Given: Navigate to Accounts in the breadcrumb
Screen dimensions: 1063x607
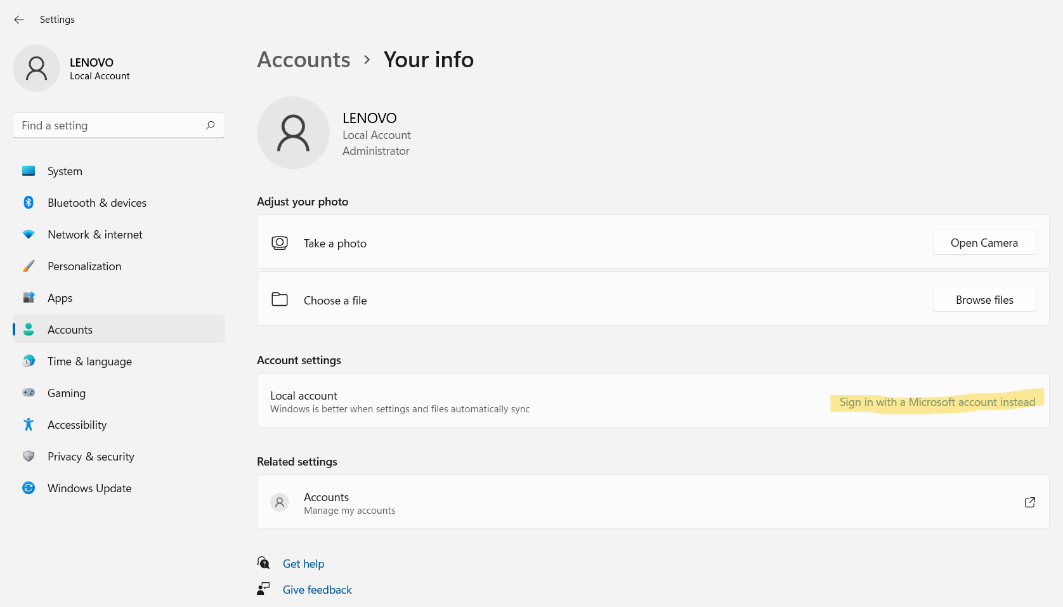Looking at the screenshot, I should 303,60.
